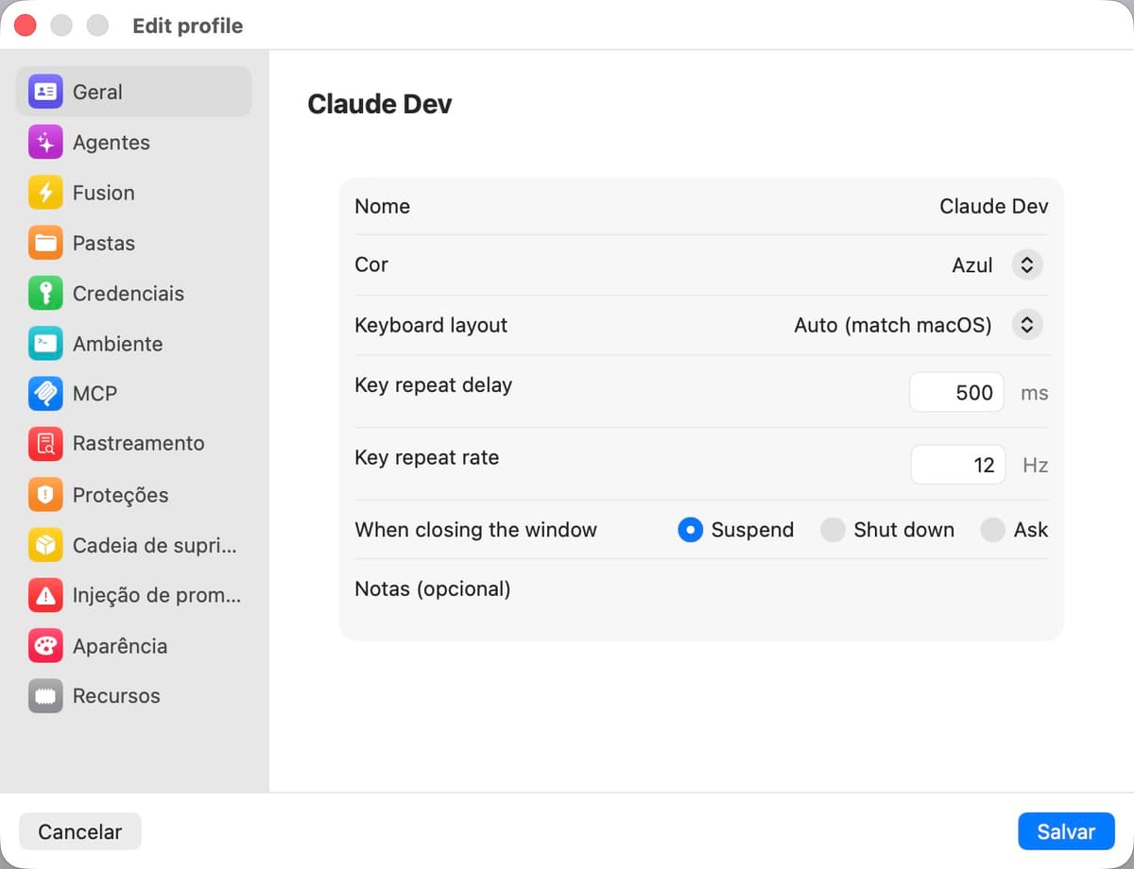Image resolution: width=1134 pixels, height=869 pixels.
Task: Go to the Pastas section
Action: (134, 243)
